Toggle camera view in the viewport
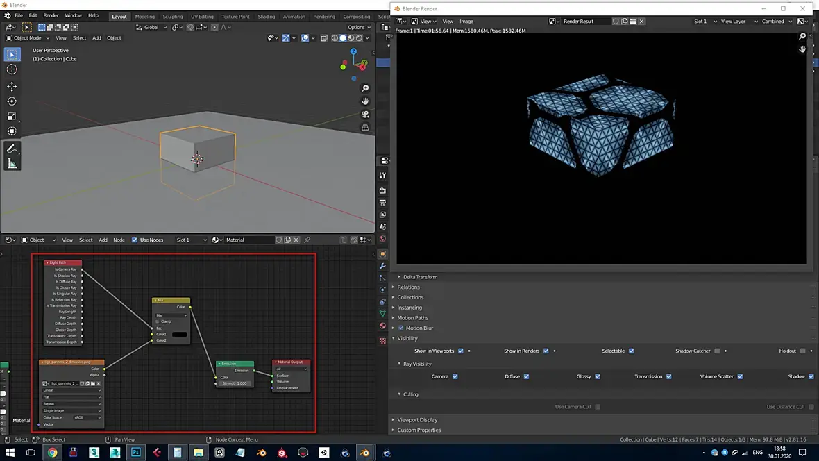 coord(365,115)
